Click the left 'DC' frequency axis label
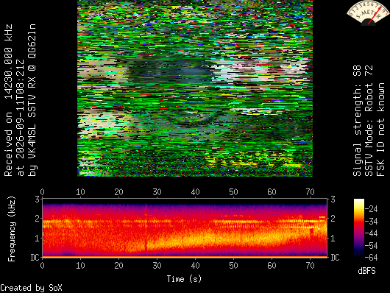390x293 pixels. (35, 258)
